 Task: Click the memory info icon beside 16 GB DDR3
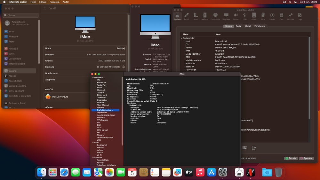123,67
